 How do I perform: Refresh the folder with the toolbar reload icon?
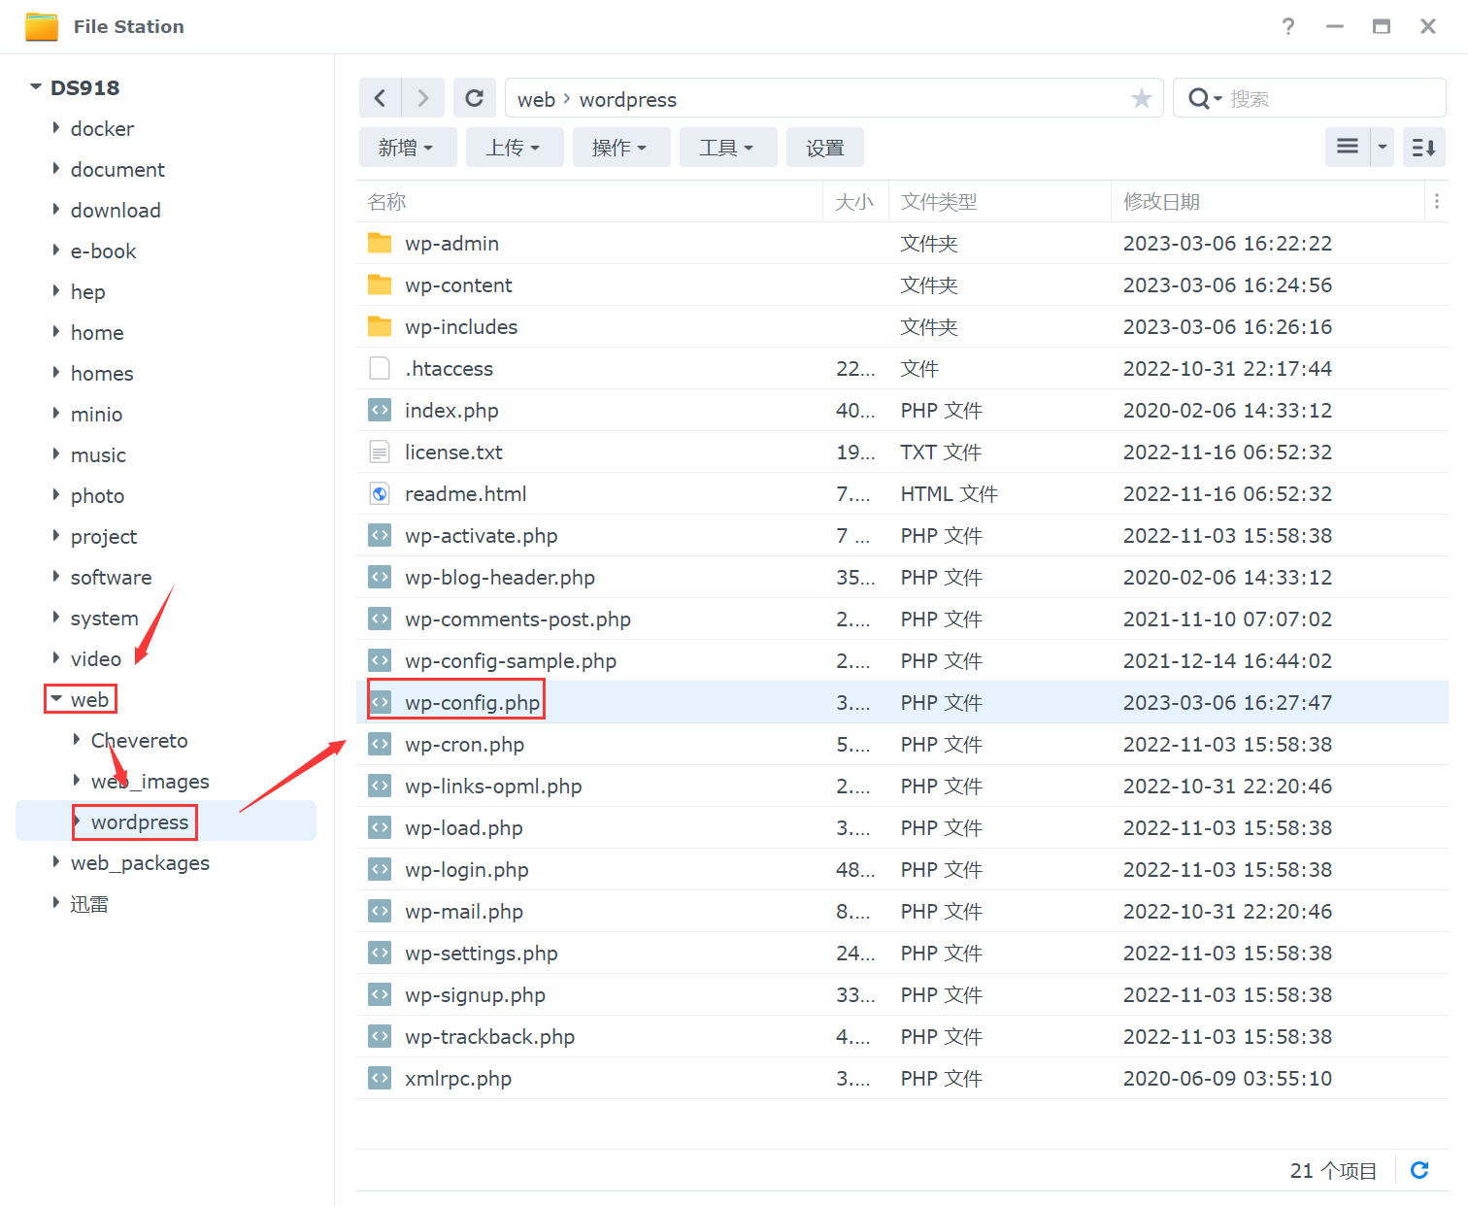(x=474, y=98)
